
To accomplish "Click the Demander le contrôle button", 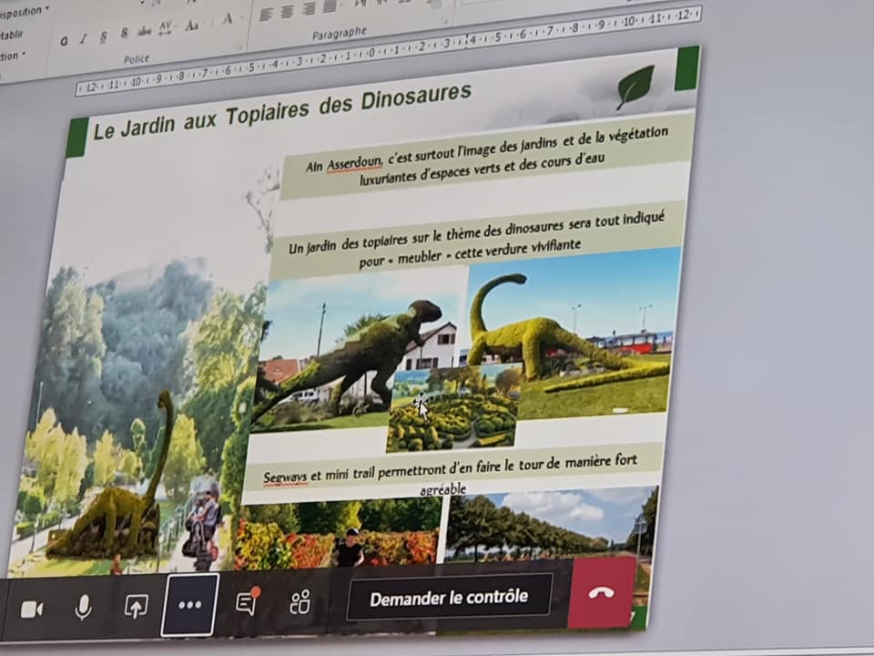I will click(449, 598).
